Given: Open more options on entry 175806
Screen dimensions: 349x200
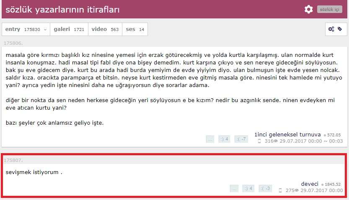Looking at the screenshot, I should pyautogui.click(x=210, y=139).
